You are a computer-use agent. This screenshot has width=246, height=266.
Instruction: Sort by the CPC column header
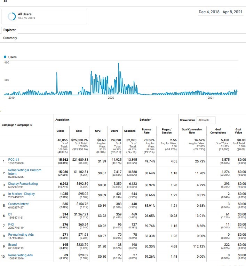[98, 131]
